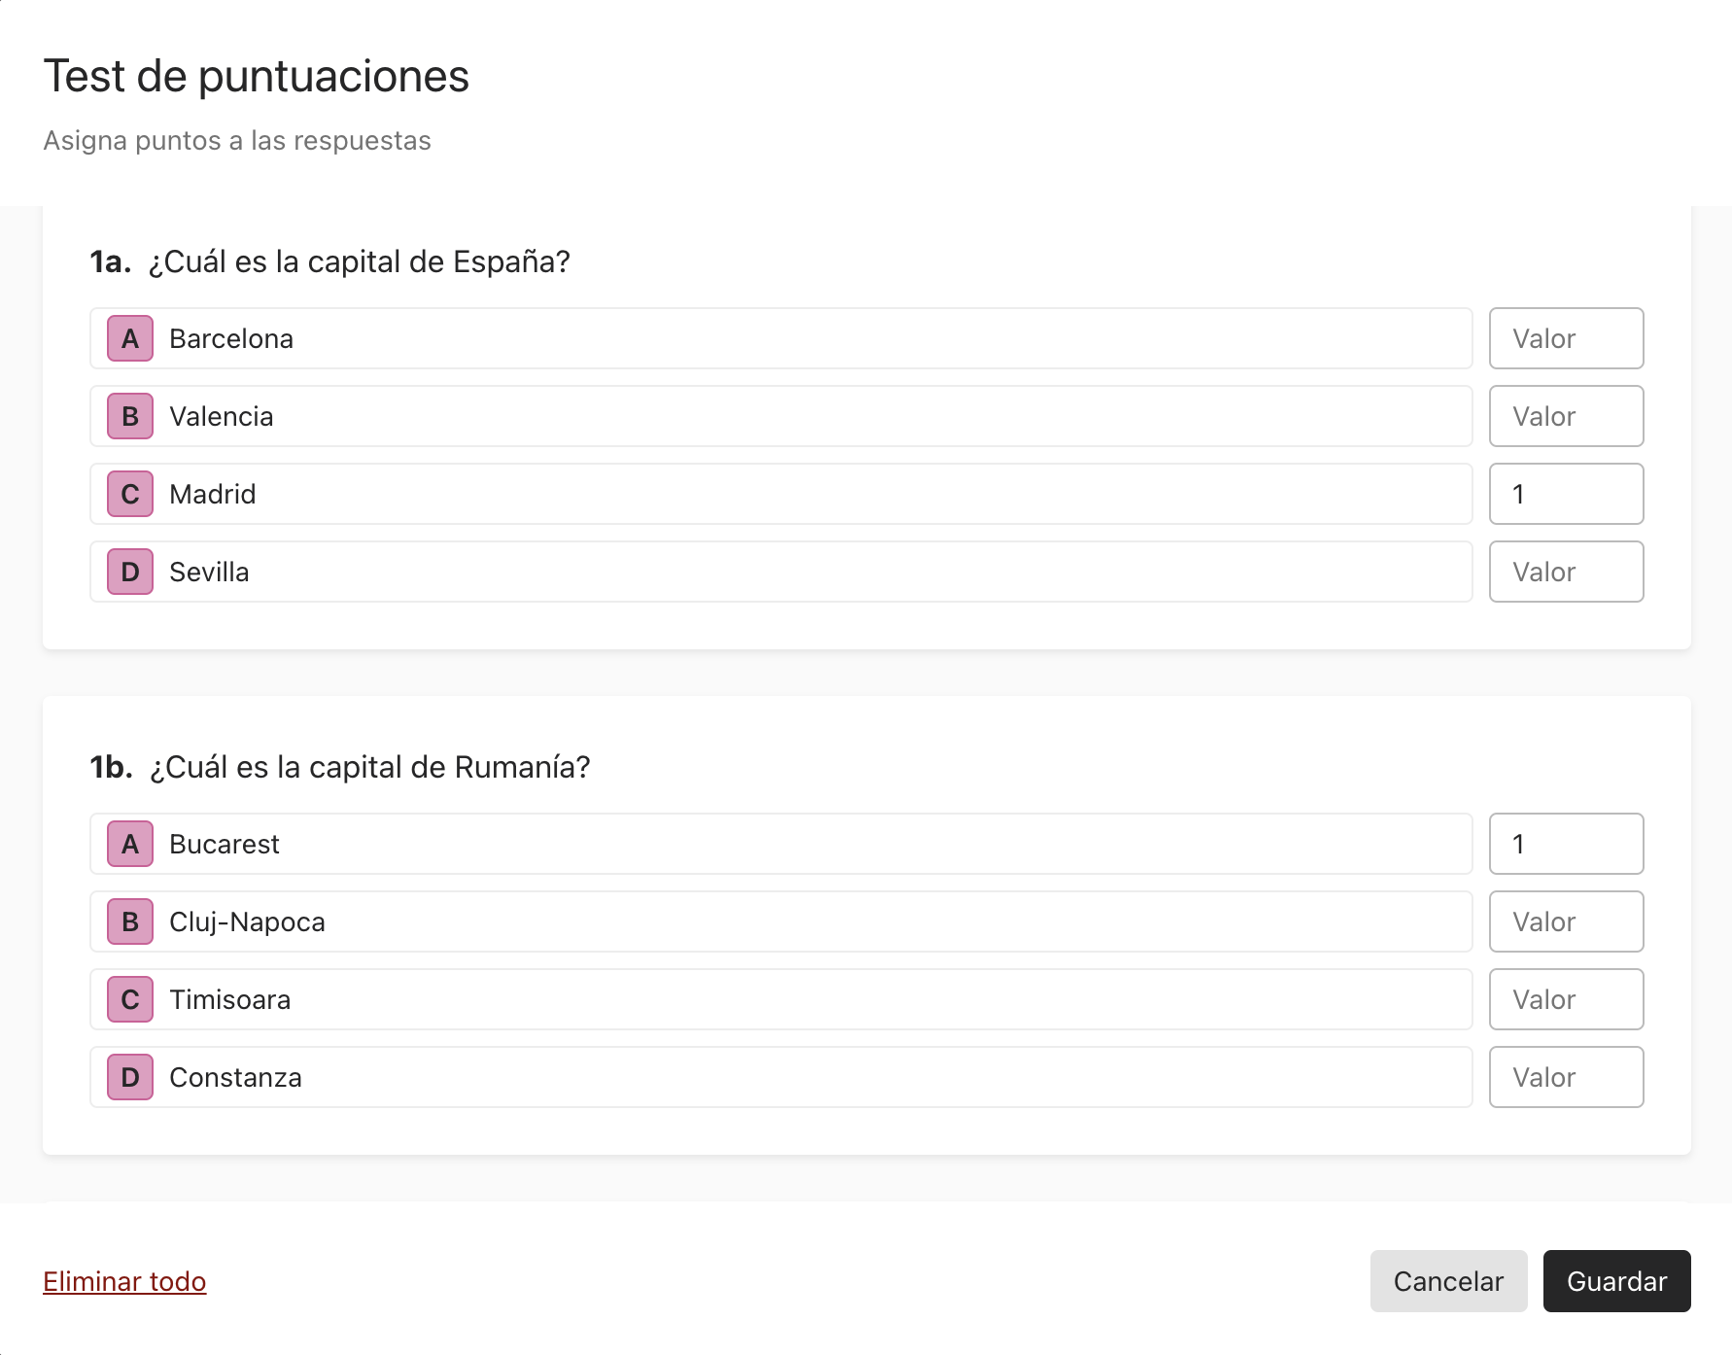Click the value field for Sevilla
The width and height of the screenshot is (1732, 1355).
[1566, 572]
